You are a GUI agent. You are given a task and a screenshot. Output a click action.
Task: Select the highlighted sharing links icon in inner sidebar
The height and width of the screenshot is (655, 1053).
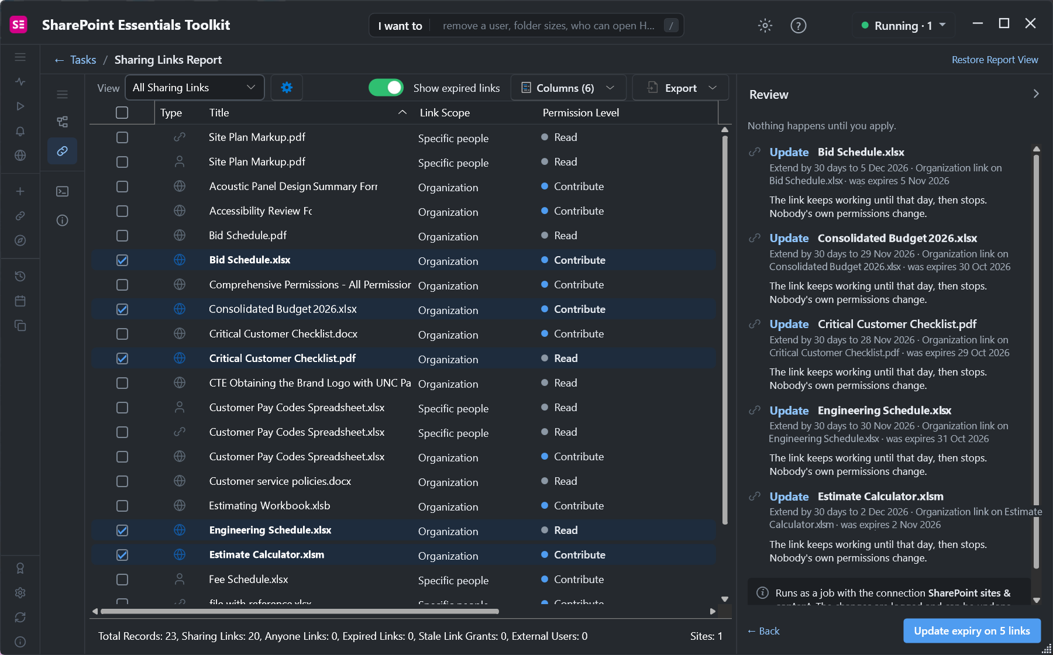point(62,151)
